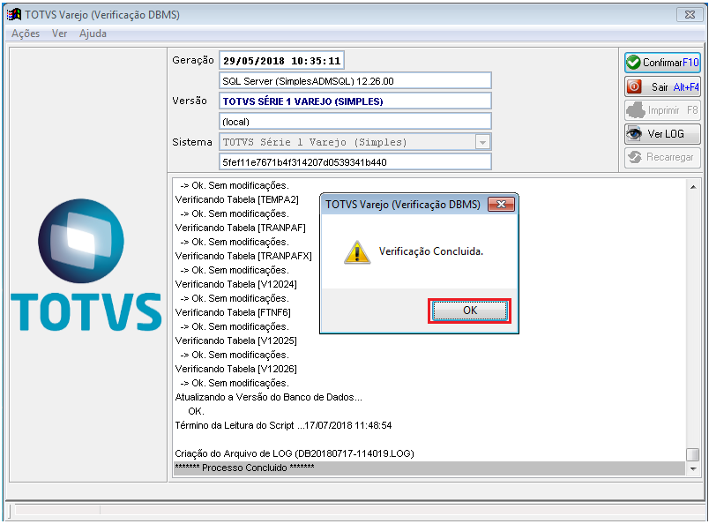The width and height of the screenshot is (709, 524).
Task: Click OK in the Verificação Concluida dialog
Action: (x=469, y=311)
